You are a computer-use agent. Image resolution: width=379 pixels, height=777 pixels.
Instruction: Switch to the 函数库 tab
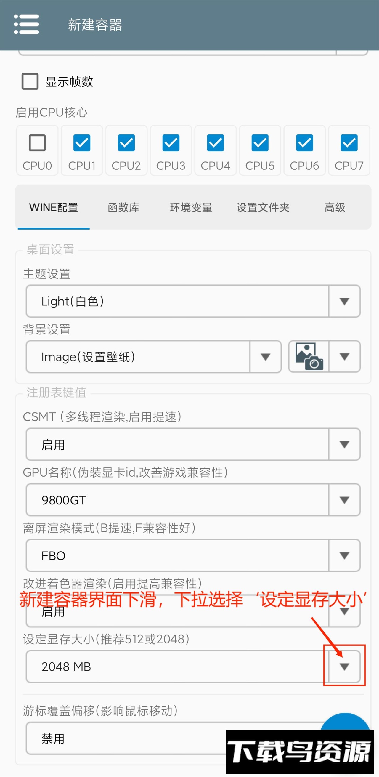123,208
